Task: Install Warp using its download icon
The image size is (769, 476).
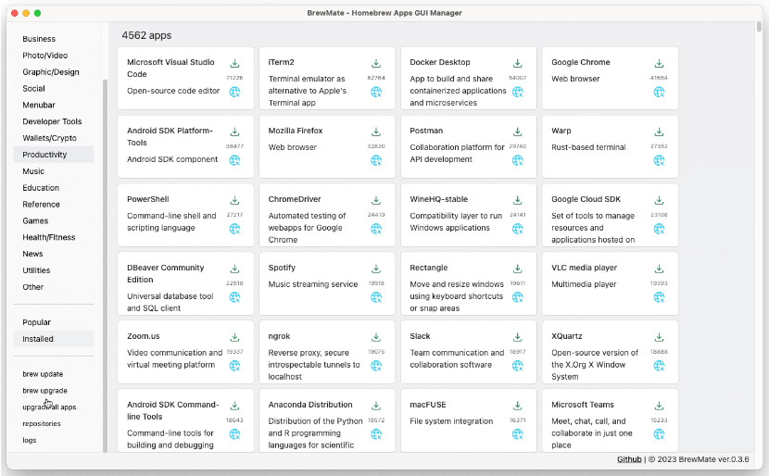Action: pyautogui.click(x=659, y=132)
